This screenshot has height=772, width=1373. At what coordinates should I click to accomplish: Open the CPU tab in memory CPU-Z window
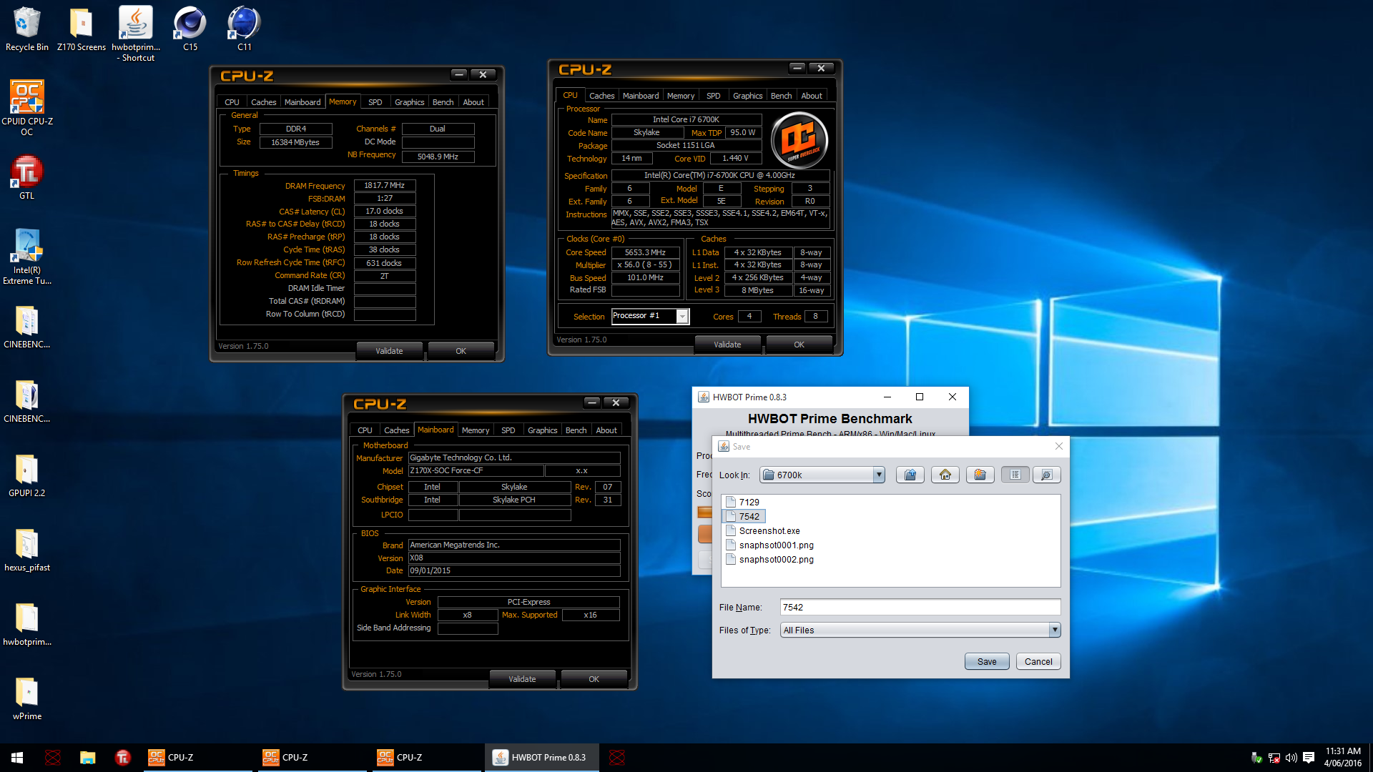tap(232, 102)
